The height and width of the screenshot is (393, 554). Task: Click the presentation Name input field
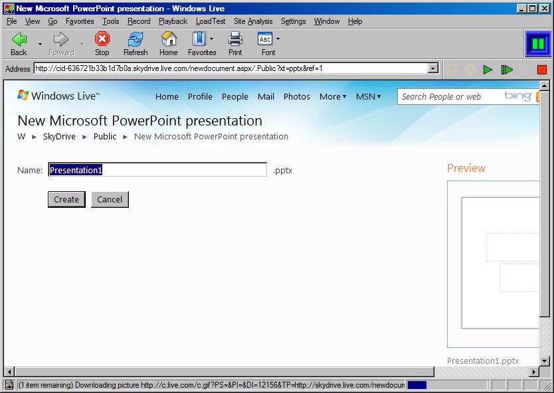(157, 170)
